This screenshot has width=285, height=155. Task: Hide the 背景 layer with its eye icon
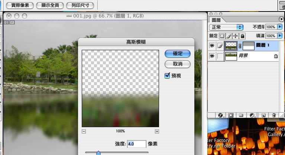coord(212,56)
